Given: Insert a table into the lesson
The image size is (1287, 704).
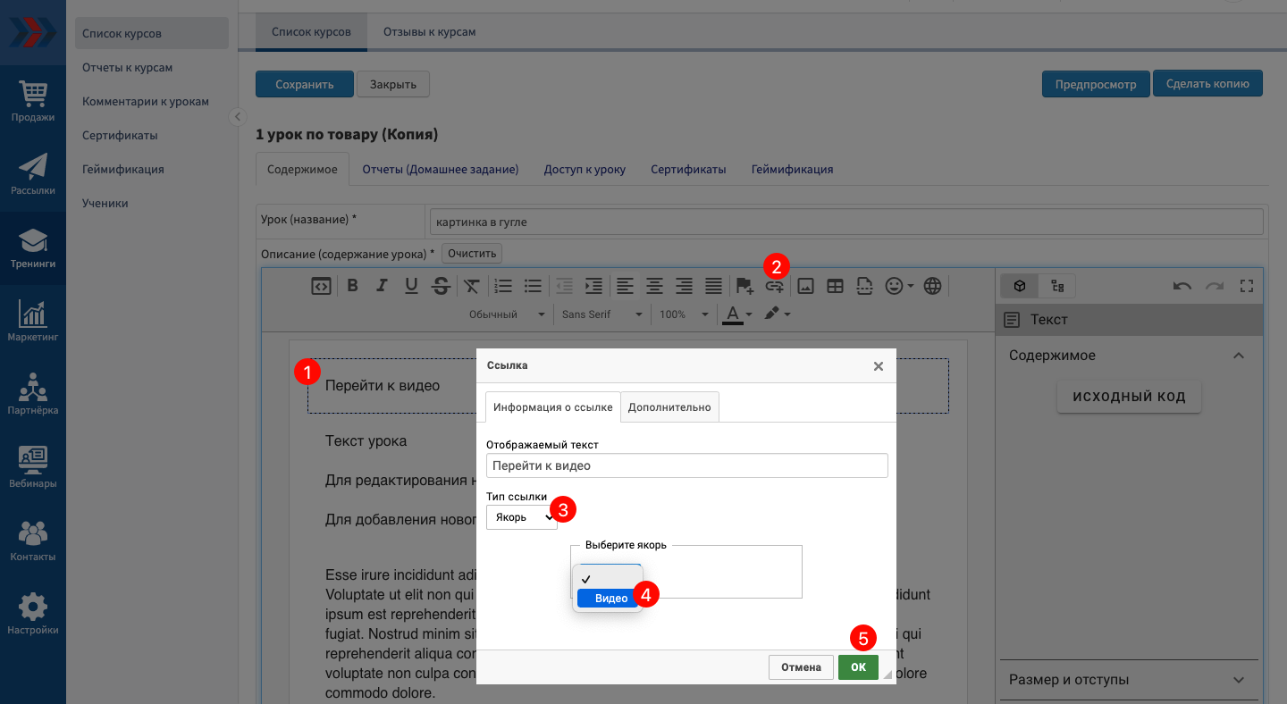Looking at the screenshot, I should pos(835,286).
